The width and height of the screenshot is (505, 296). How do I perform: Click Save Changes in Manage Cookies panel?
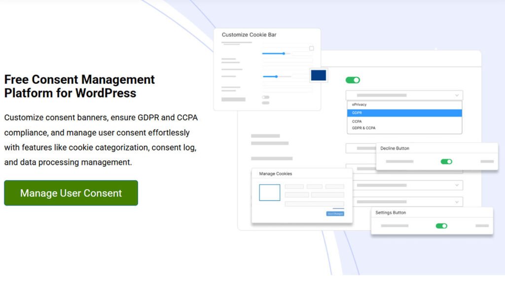tap(335, 214)
